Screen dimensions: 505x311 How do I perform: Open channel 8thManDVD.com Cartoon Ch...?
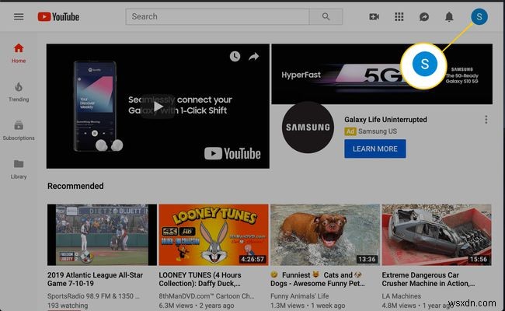(x=207, y=296)
